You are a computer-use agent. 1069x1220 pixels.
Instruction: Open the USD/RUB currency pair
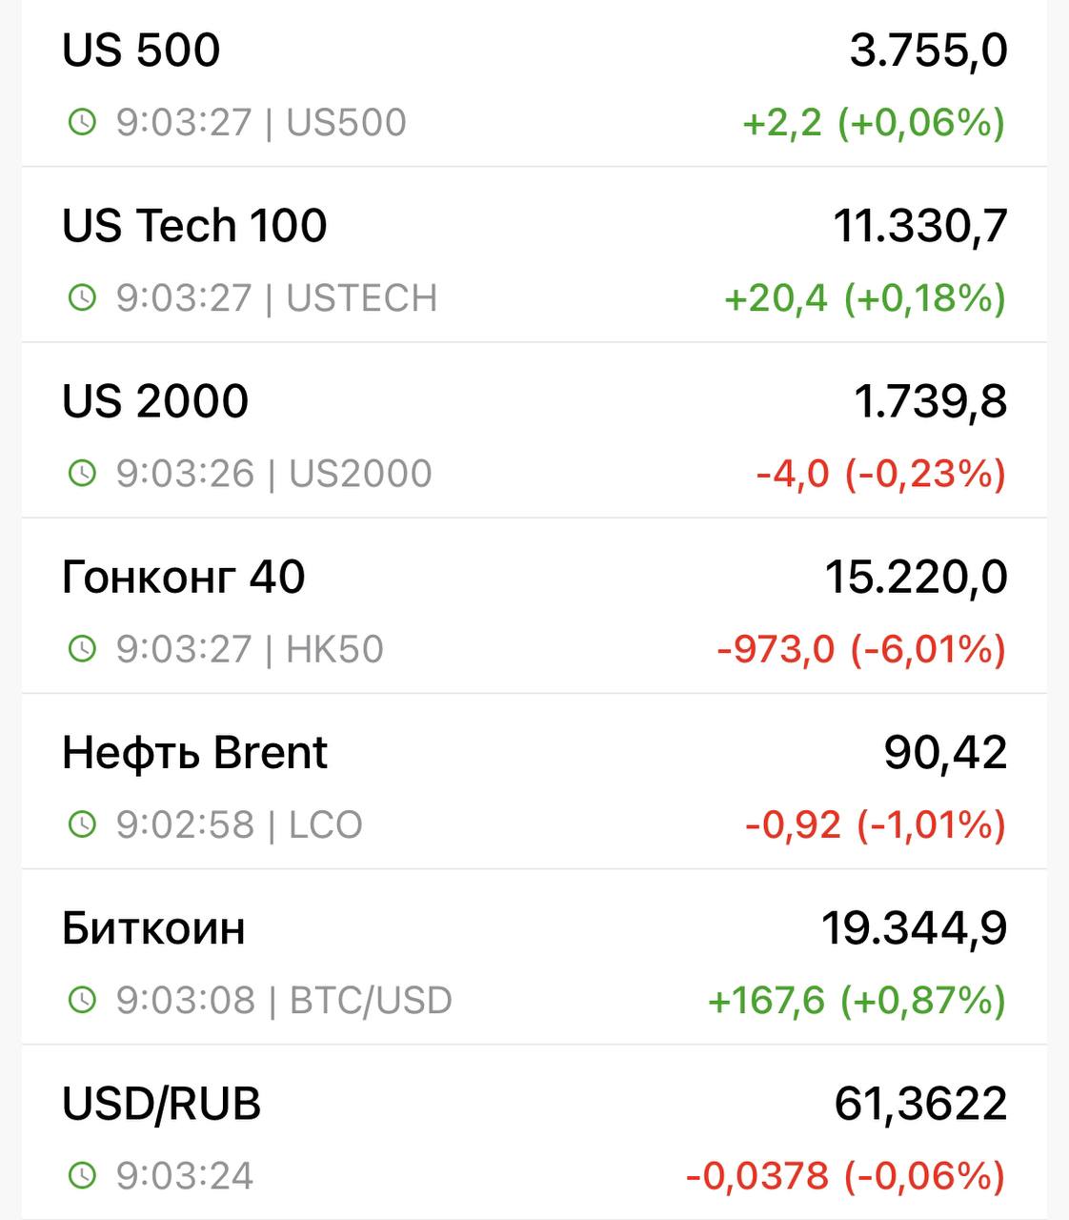161,1104
